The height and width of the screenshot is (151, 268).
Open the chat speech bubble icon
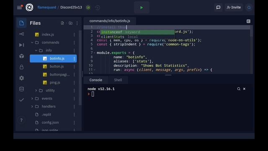(x=218, y=8)
